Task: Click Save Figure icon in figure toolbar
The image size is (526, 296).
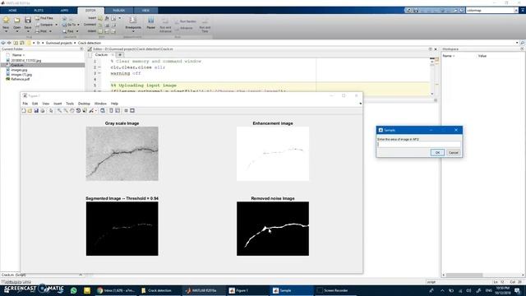Action: pos(36,110)
